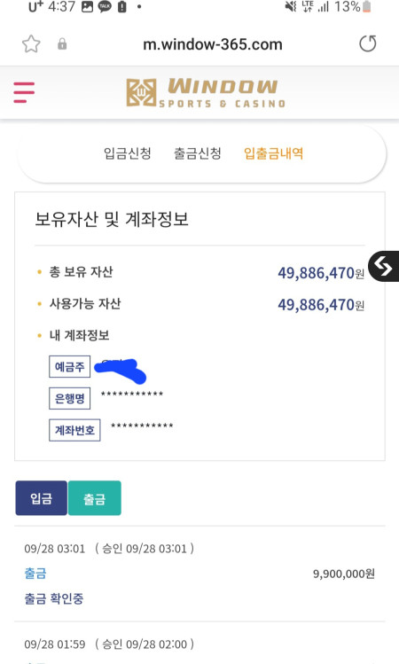Reload the page with refresh icon

point(368,43)
